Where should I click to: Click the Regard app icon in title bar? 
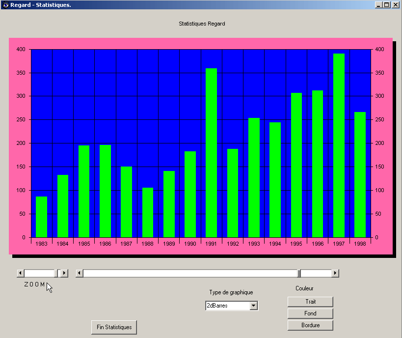pyautogui.click(x=5, y=4)
